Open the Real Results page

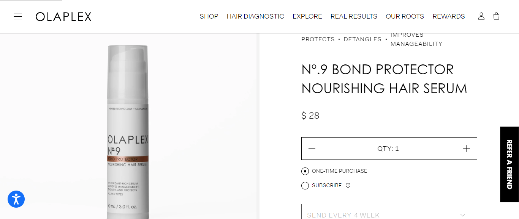coord(354,16)
